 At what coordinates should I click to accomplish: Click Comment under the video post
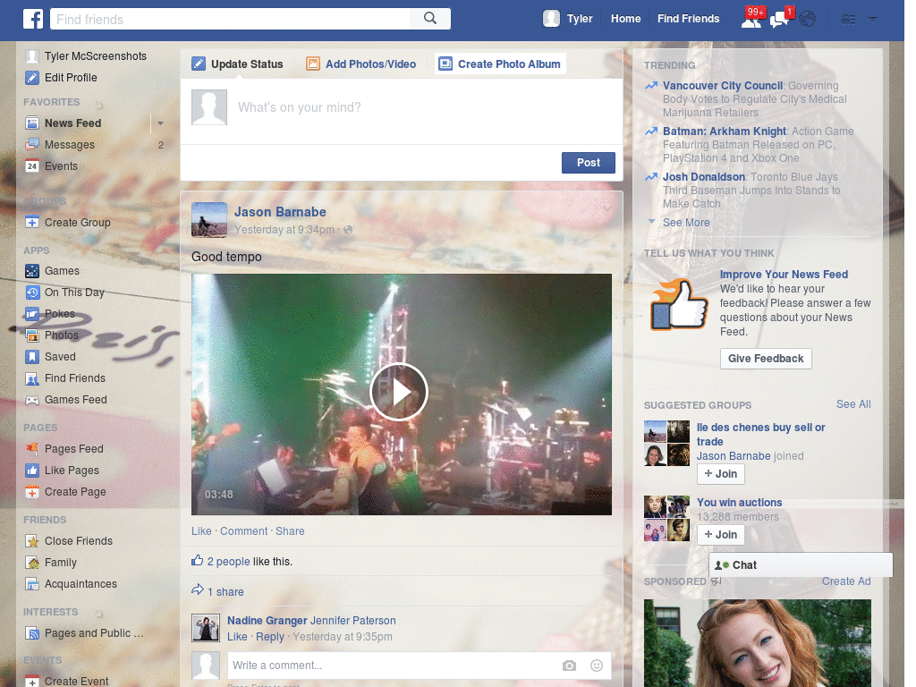click(243, 531)
